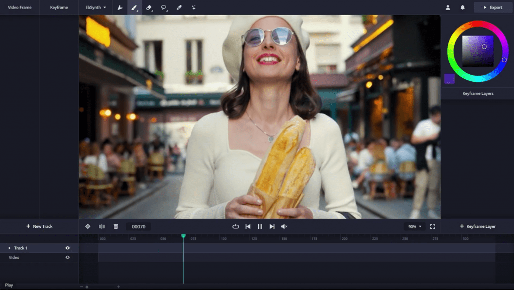The image size is (514, 290).
Task: Select the Lasso tool
Action: pos(164,7)
